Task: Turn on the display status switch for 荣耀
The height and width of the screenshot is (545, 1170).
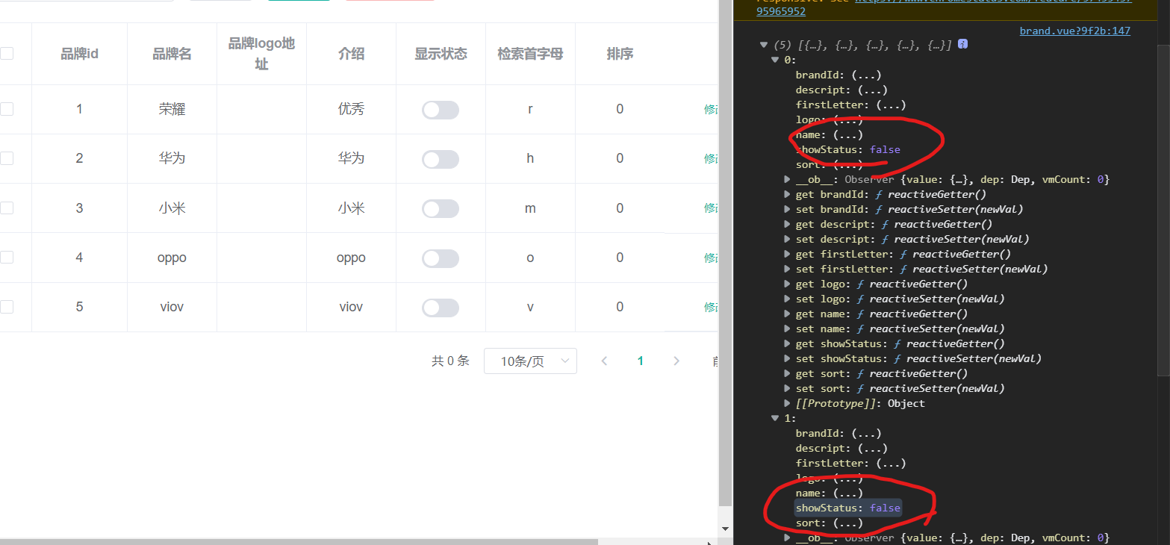Action: [441, 110]
